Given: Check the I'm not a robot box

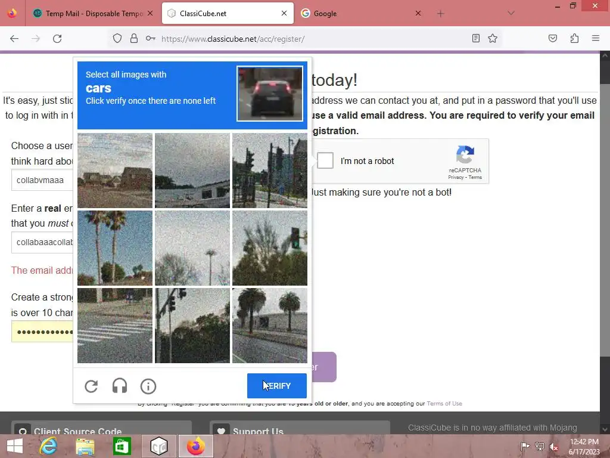Looking at the screenshot, I should click(325, 160).
